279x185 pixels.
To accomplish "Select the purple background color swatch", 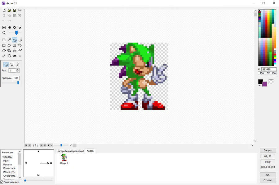I will (x=265, y=84).
